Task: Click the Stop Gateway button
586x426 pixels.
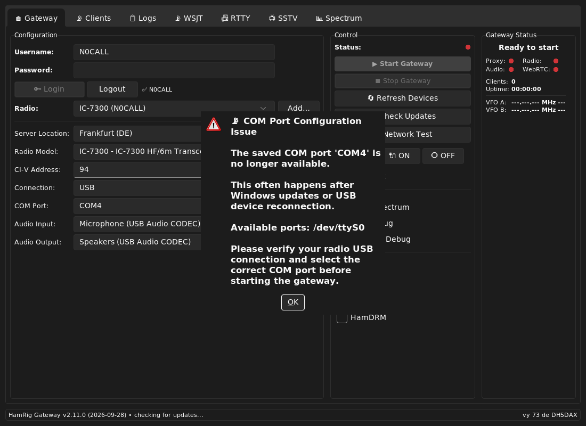Action: tap(403, 81)
